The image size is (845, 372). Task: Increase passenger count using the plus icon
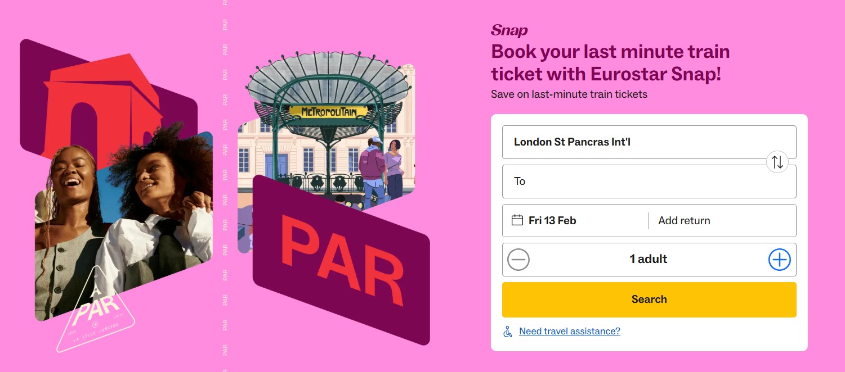(779, 259)
